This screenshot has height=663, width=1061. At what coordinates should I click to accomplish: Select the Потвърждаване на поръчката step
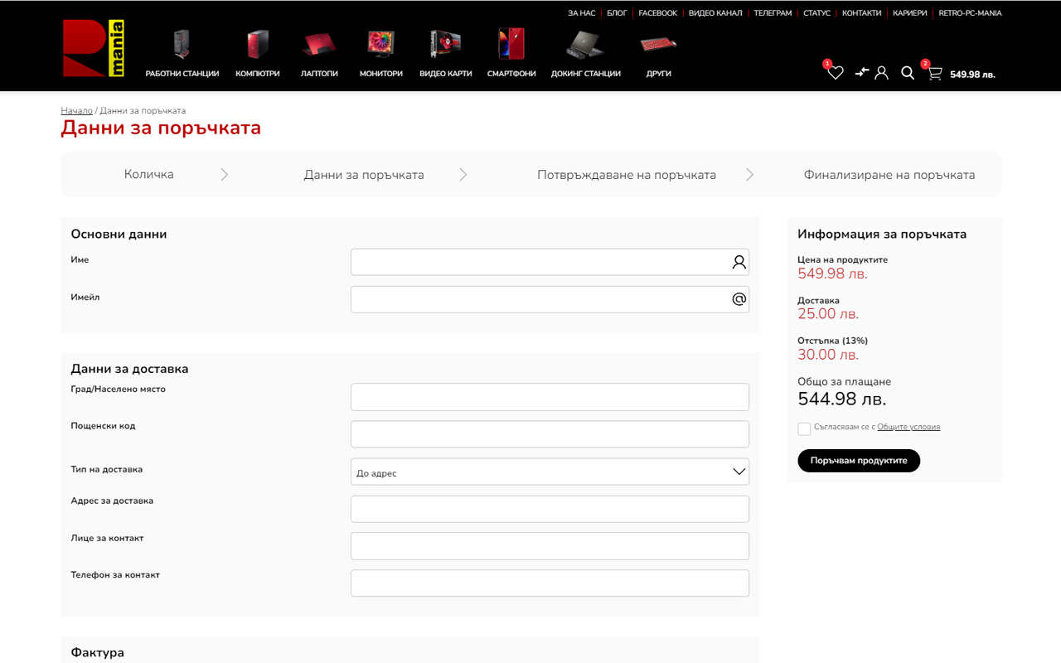click(626, 175)
